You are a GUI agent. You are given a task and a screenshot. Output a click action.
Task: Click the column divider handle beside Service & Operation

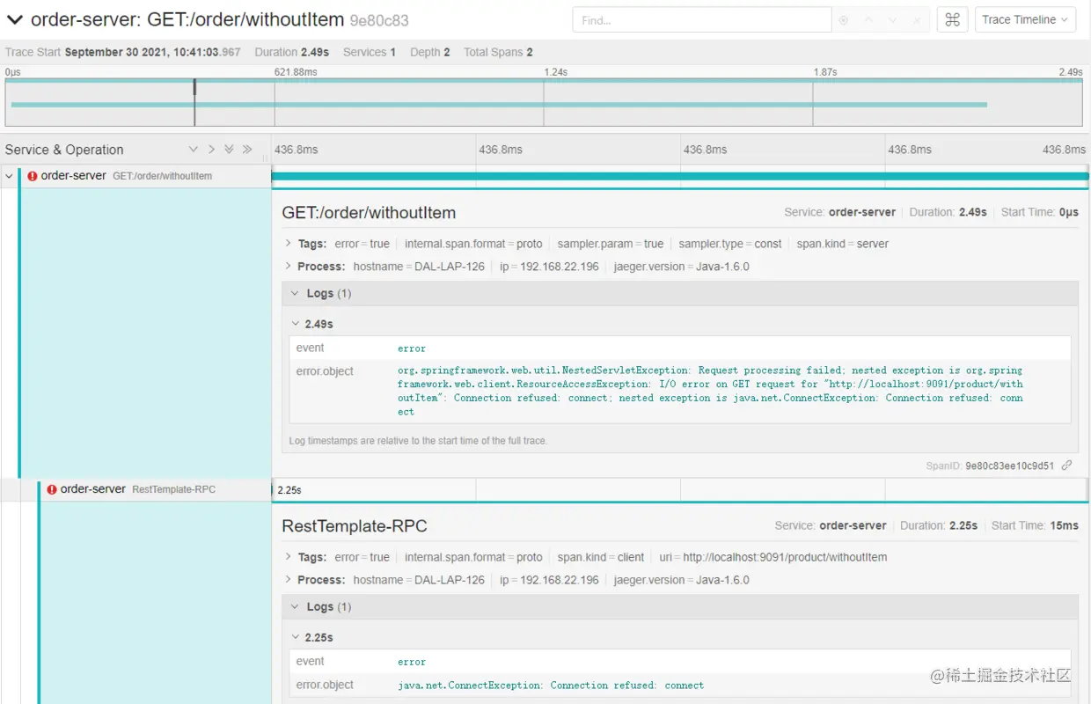(267, 158)
